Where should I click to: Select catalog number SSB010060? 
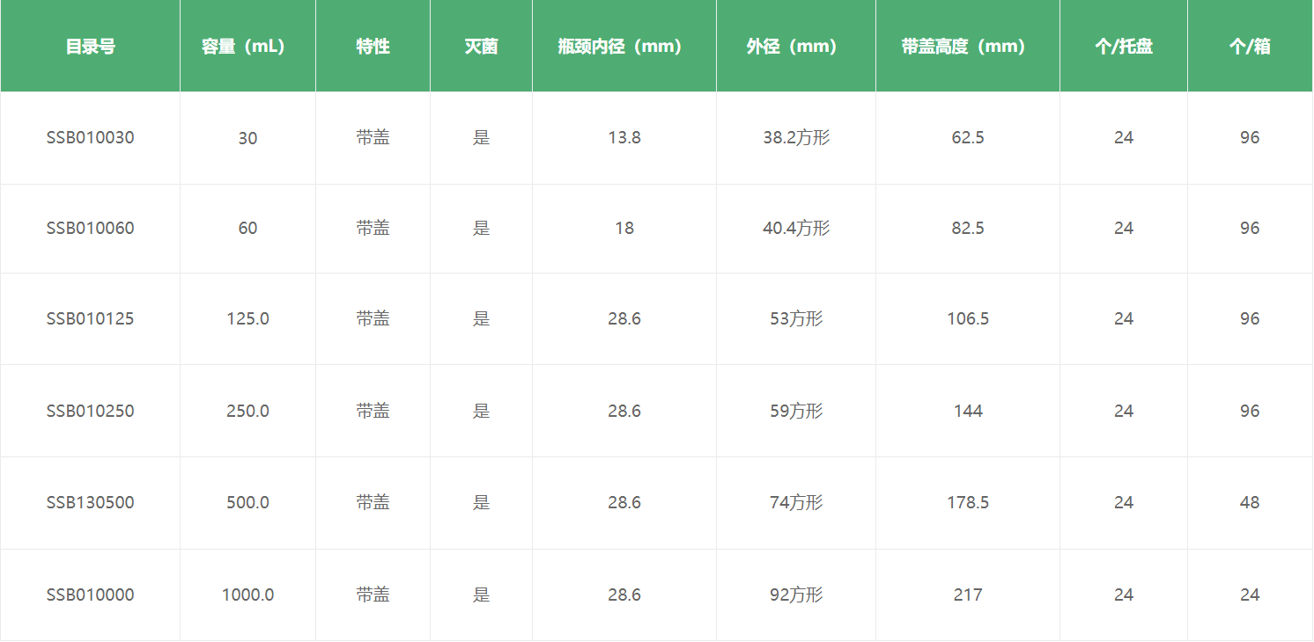point(90,229)
